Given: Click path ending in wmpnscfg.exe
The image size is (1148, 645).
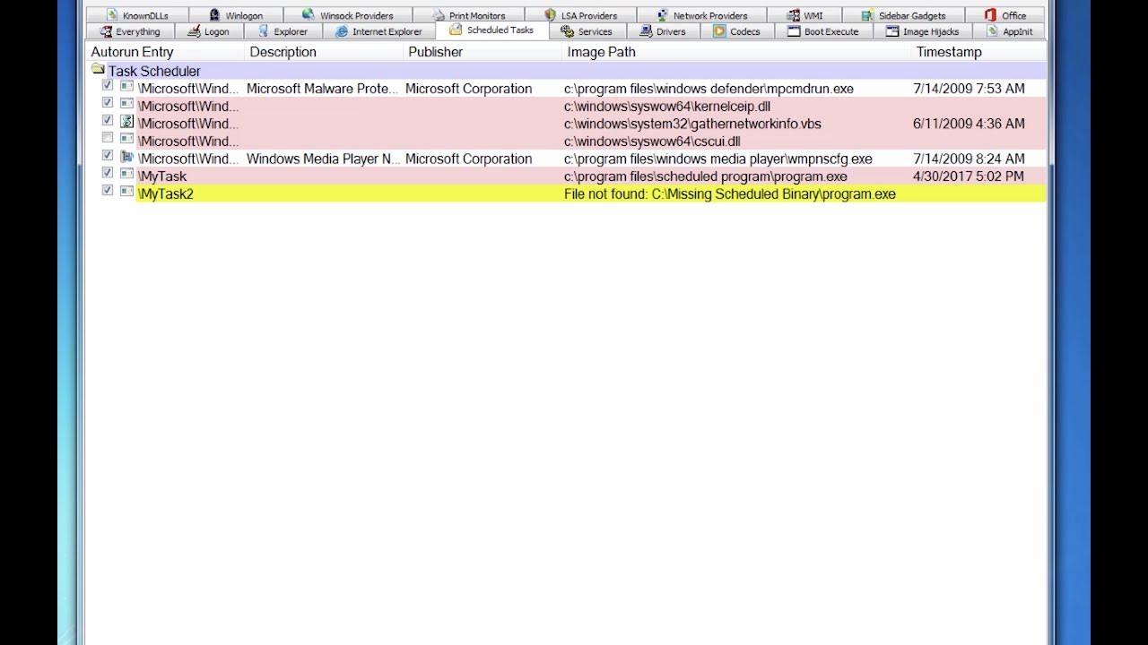Looking at the screenshot, I should pos(718,159).
